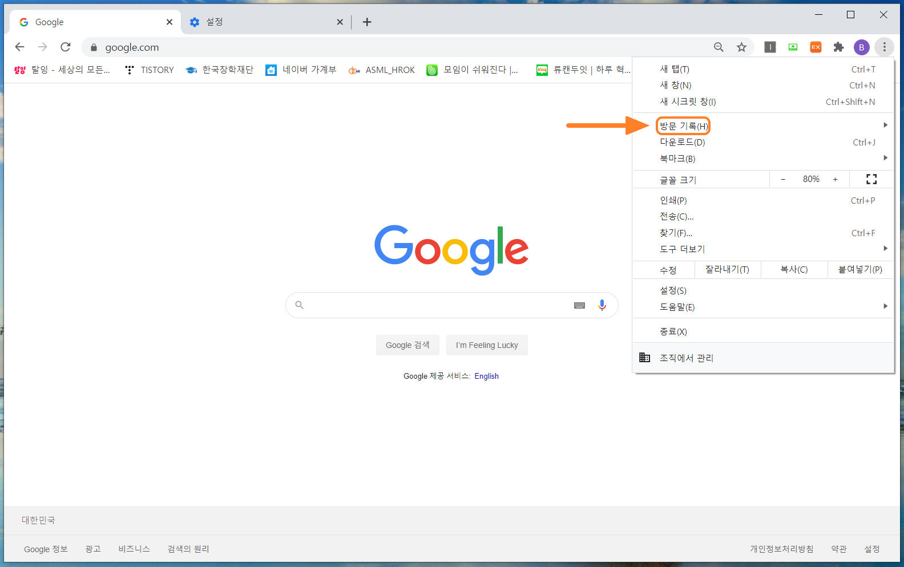This screenshot has width=904, height=567.
Task: Enter fullscreen with the menu's fullscreen icon
Action: [871, 179]
